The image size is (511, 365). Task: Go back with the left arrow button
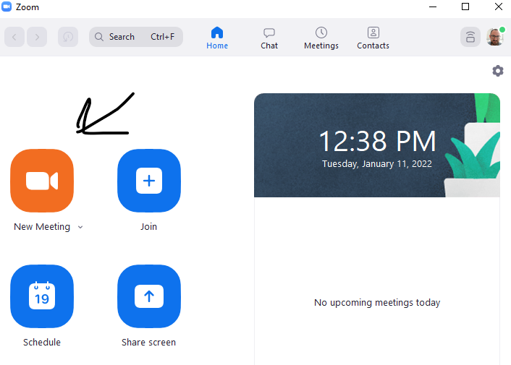(14, 37)
